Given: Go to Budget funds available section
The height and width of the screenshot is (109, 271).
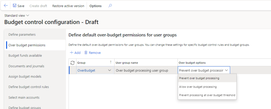Looking at the screenshot, I should click(x=25, y=55).
